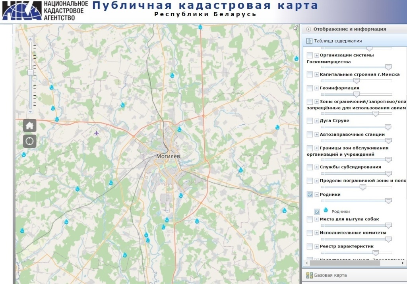Enable the Геоинформация layer checkbox
This screenshot has height=284, width=407.
pos(310,88)
